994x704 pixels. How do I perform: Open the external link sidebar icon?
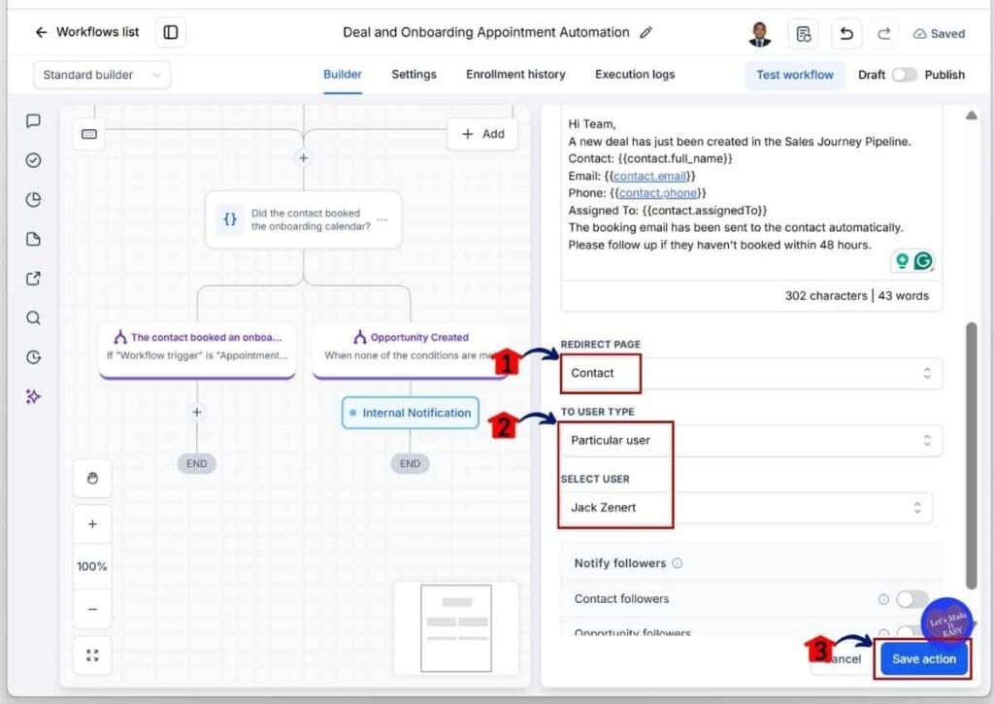[x=34, y=279]
